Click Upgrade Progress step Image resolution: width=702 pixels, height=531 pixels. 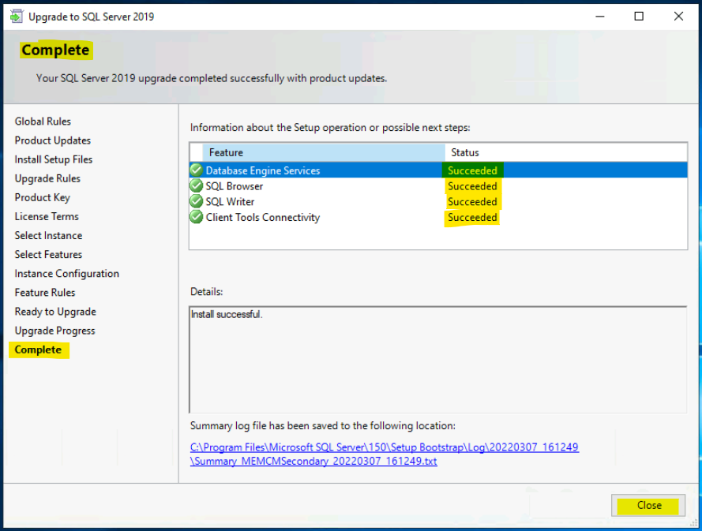pos(54,331)
